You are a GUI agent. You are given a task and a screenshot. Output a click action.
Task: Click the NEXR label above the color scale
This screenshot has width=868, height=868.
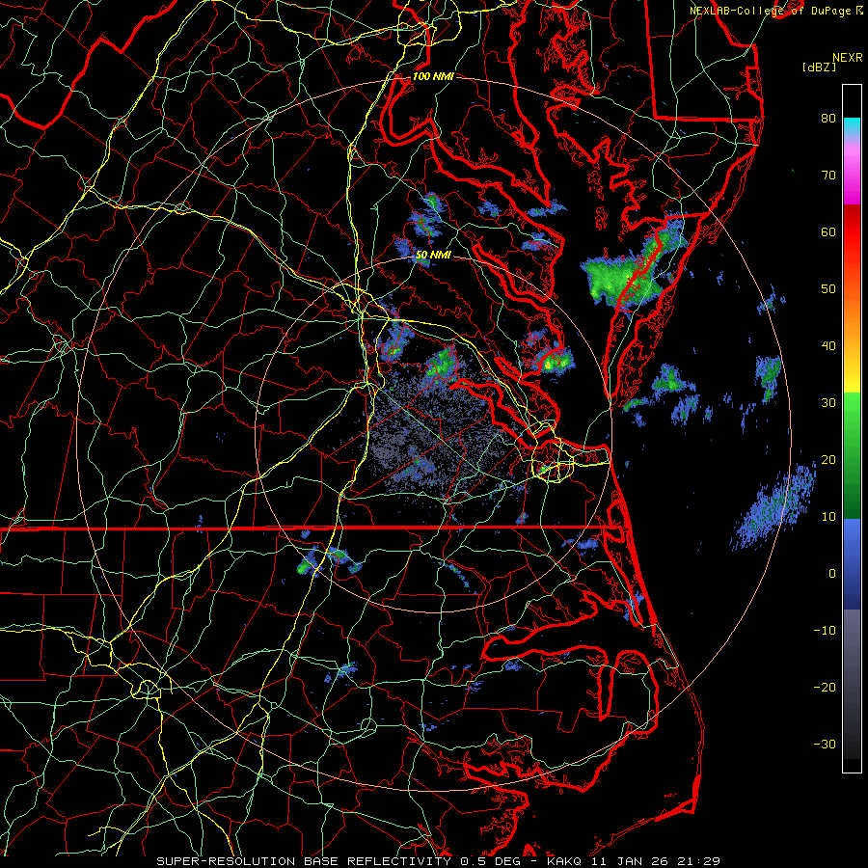(x=847, y=58)
